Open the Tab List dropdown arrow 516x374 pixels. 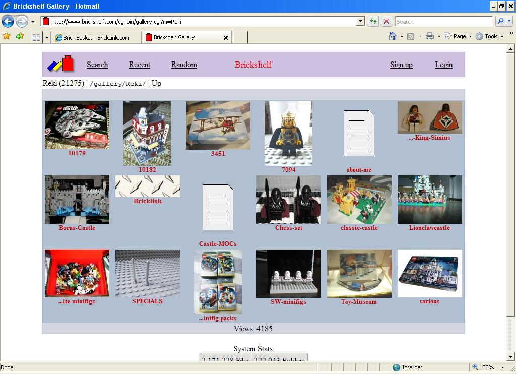(47, 37)
